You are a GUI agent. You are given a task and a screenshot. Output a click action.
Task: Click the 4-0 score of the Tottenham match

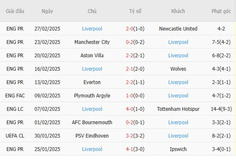coord(129,109)
